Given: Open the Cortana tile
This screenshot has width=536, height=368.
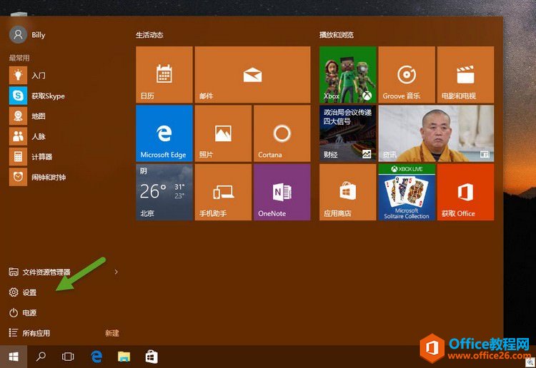Looking at the screenshot, I should point(282,133).
